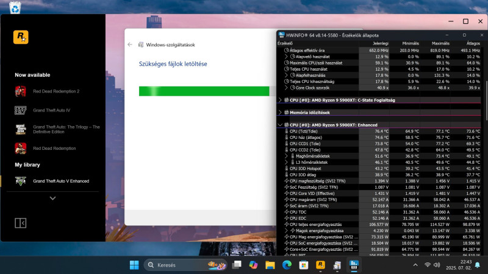
Task: Open the notifications bell icon
Action: coord(478,265)
